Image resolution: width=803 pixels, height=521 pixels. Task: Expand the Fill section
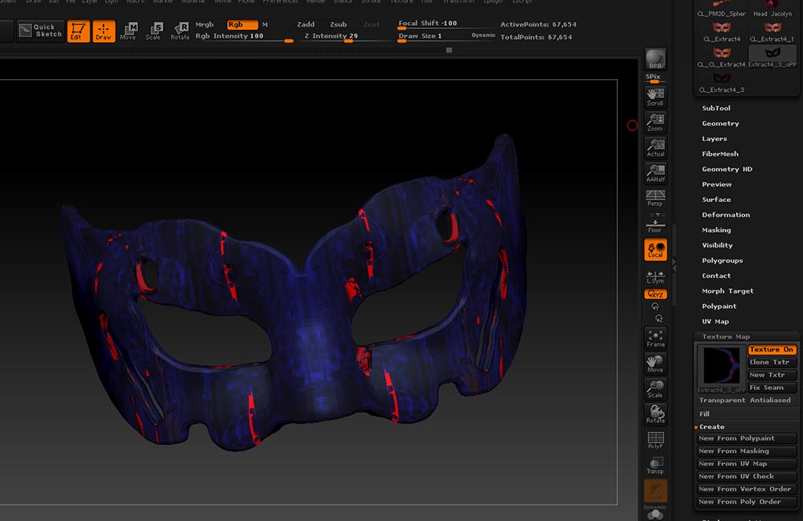(705, 414)
